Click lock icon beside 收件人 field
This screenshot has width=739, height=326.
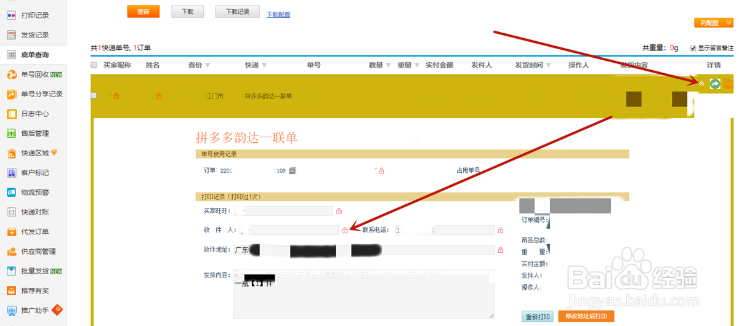click(x=345, y=230)
